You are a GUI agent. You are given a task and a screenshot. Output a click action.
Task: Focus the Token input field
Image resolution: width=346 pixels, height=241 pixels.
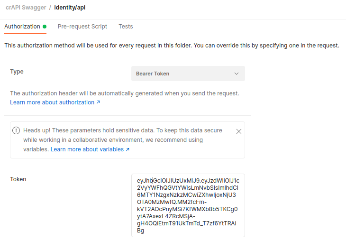(x=188, y=205)
